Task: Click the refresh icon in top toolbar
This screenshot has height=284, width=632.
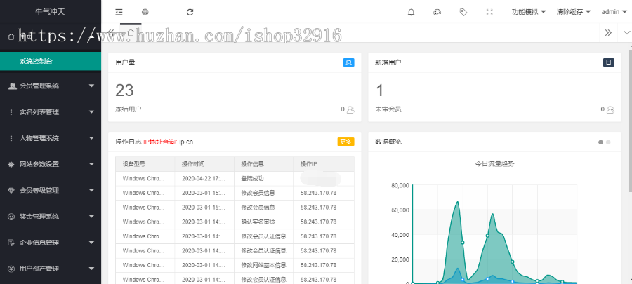Action: 190,12
